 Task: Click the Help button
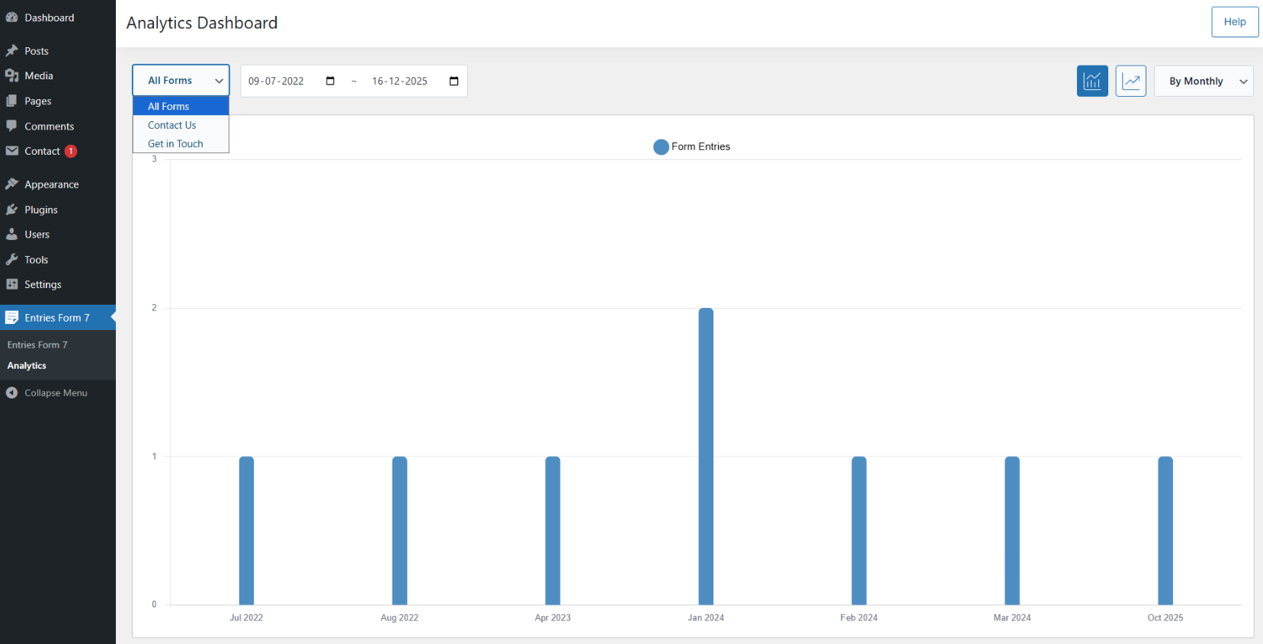coord(1234,22)
